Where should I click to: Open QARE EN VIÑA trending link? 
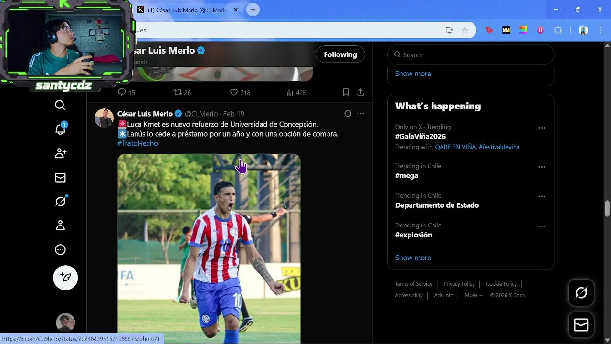click(x=455, y=147)
